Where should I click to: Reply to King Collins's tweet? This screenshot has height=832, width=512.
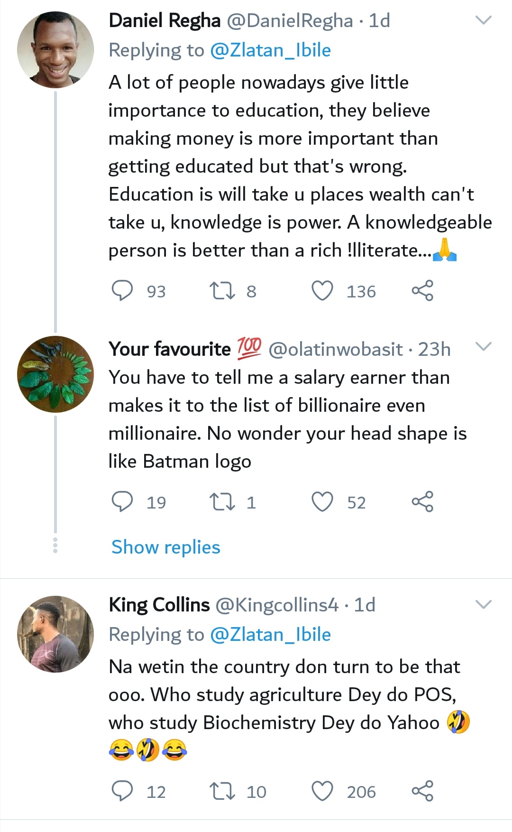click(x=122, y=791)
